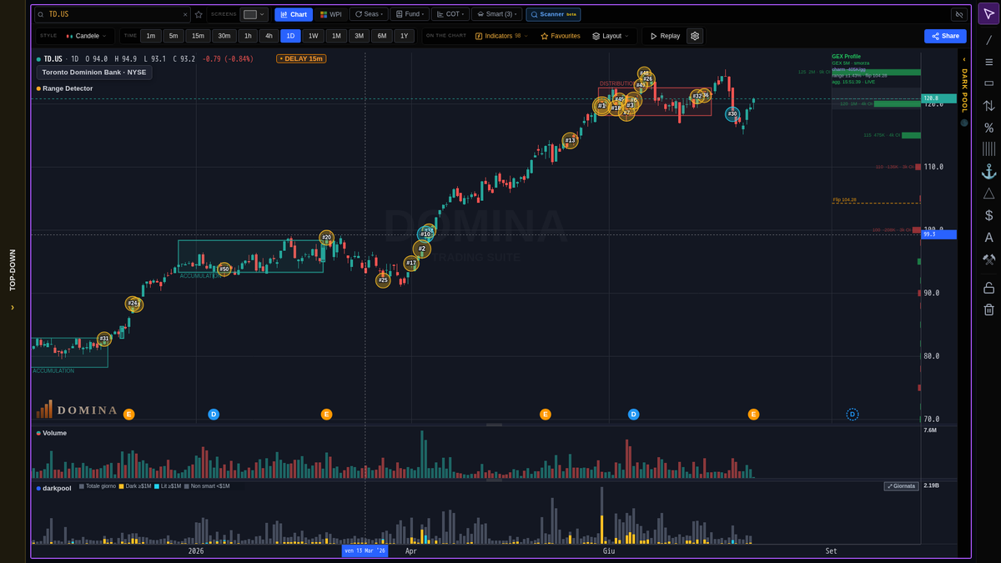Select the 1m timeframe
Screen dimensions: 1001x563
[150, 36]
